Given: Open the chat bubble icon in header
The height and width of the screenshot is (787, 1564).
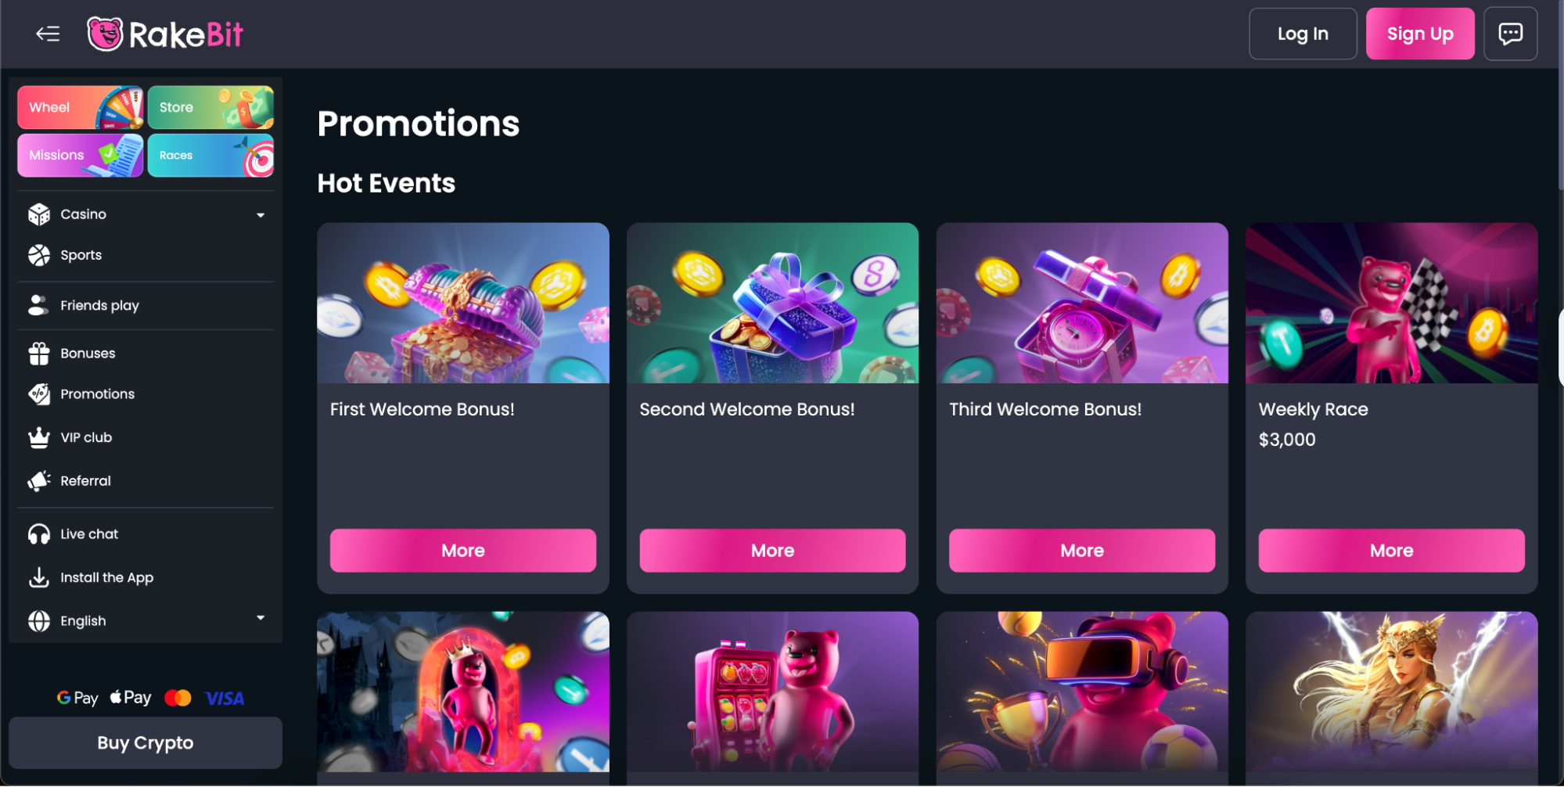Looking at the screenshot, I should click(x=1510, y=34).
